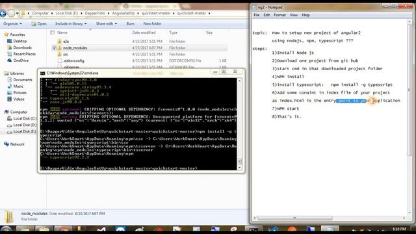Screen dimensions: 416x234
Task: Open the Organize dropdown
Action: 12,24
